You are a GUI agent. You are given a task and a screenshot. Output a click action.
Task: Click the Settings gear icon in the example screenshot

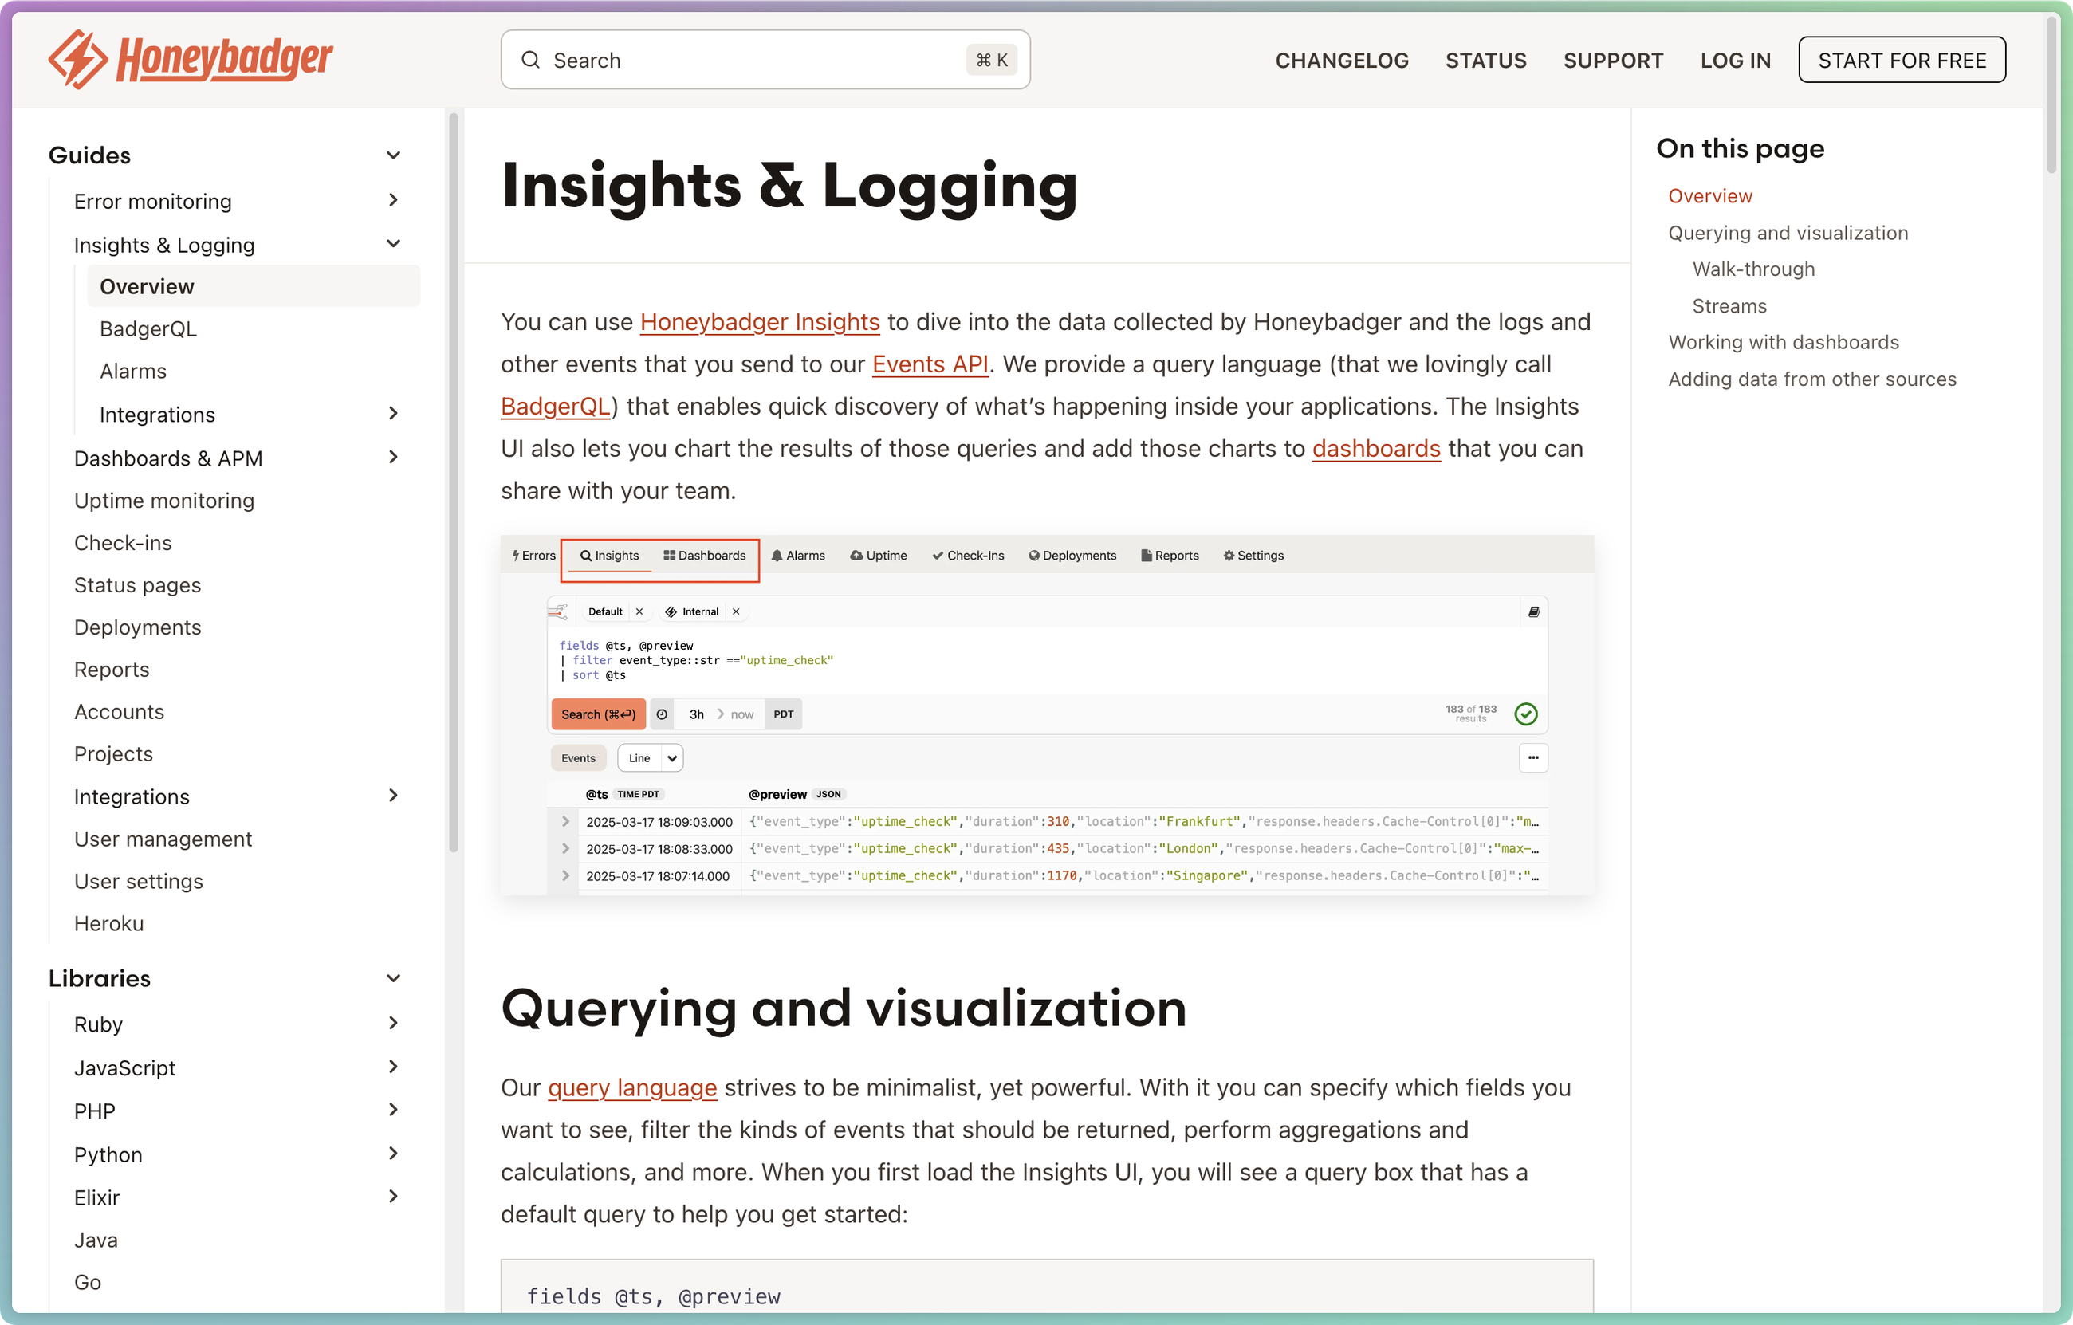[1229, 556]
